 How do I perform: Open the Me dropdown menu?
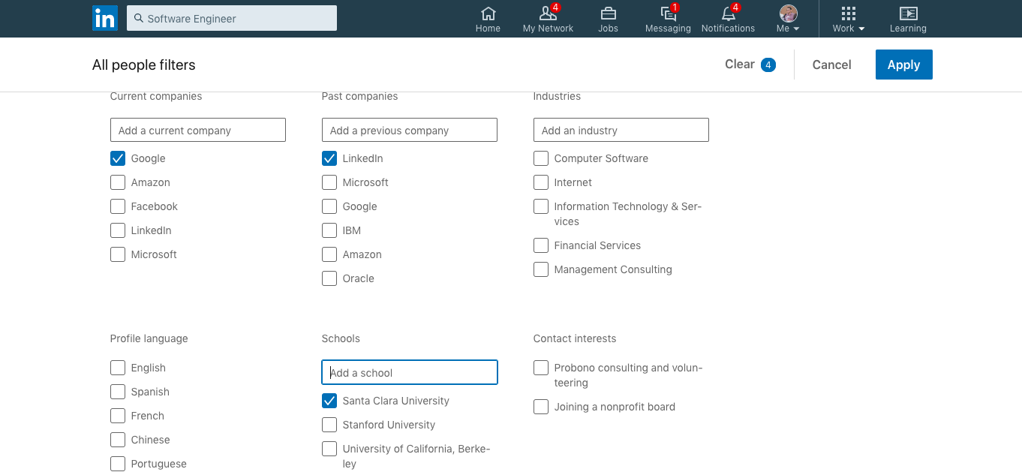[x=788, y=29]
